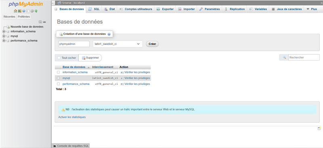Open the Plus dropdown menu tab

click(312, 9)
